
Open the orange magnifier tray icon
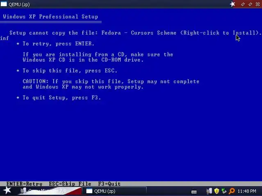coord(232,191)
